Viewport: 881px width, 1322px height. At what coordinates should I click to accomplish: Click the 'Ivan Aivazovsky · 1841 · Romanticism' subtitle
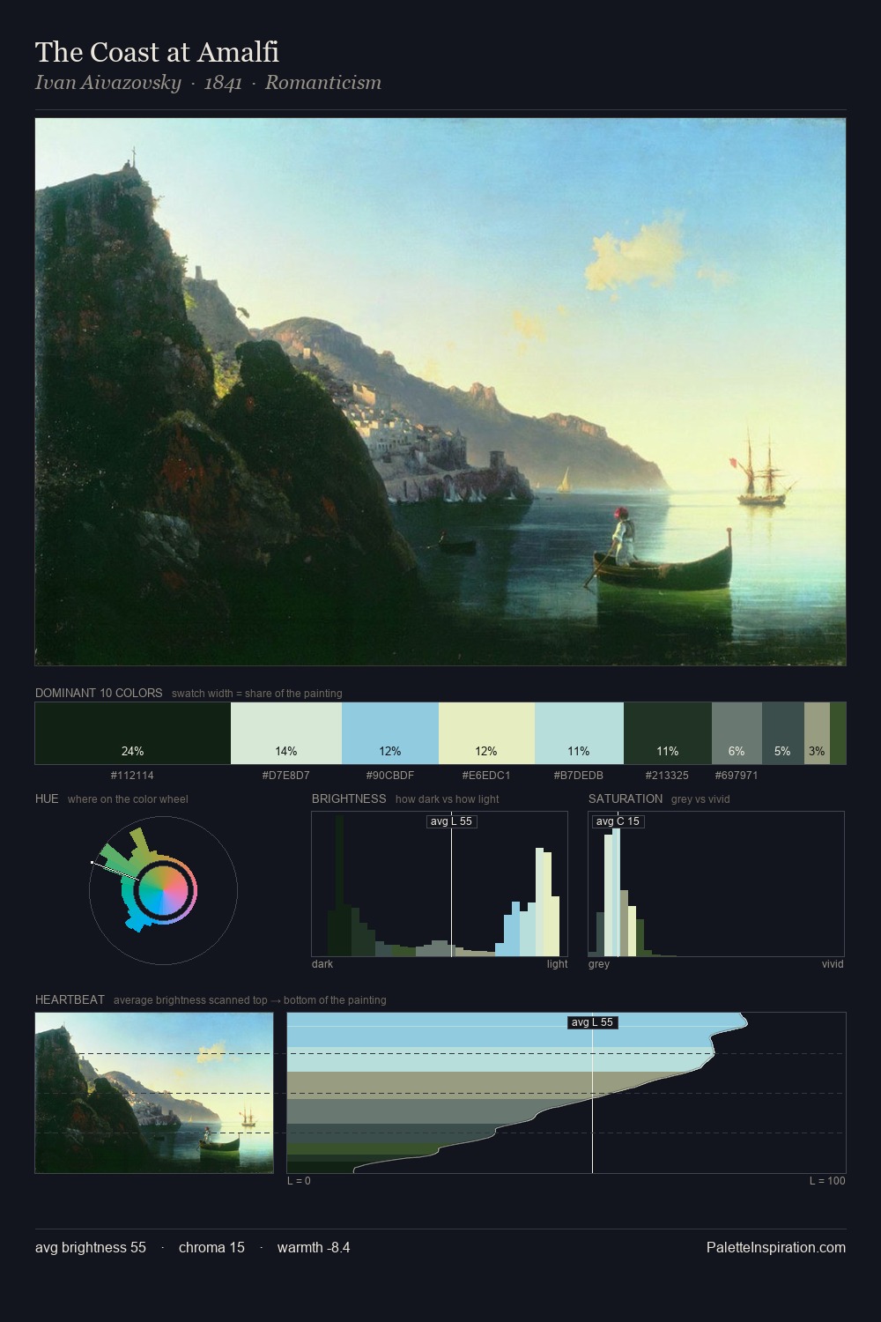pyautogui.click(x=208, y=83)
